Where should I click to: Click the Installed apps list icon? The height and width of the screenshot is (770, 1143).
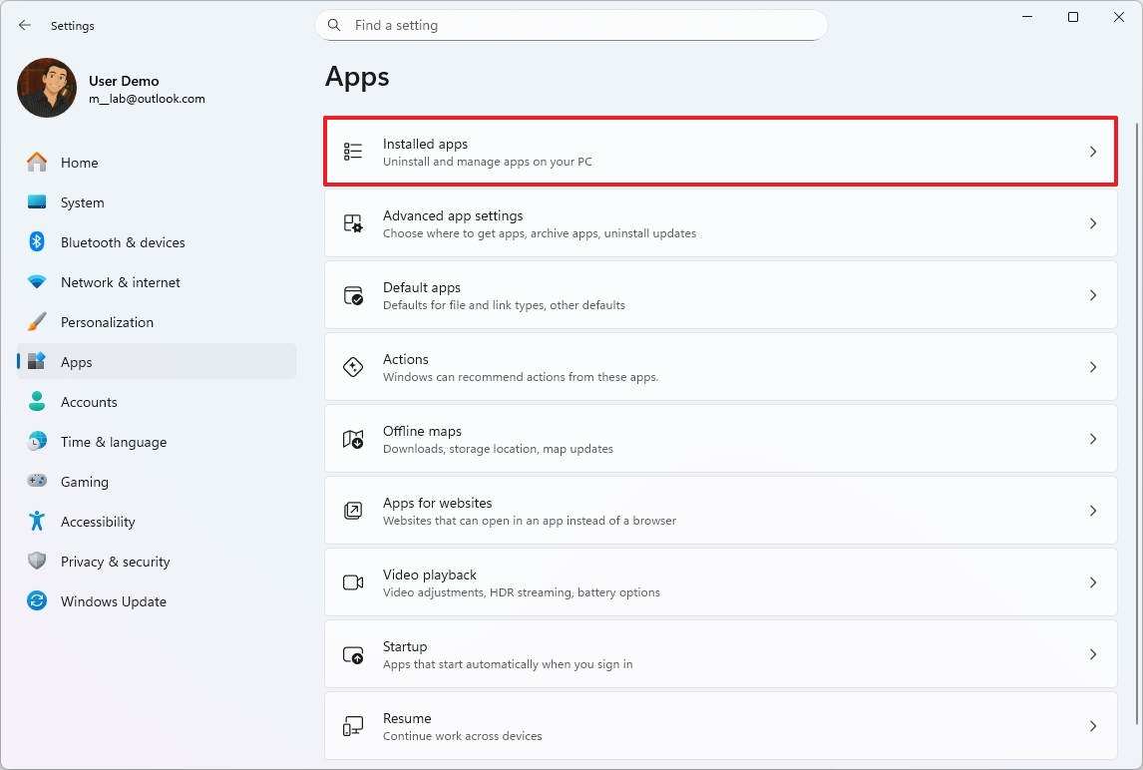pyautogui.click(x=353, y=151)
